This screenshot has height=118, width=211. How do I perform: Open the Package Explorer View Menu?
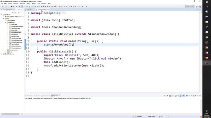point(22,12)
